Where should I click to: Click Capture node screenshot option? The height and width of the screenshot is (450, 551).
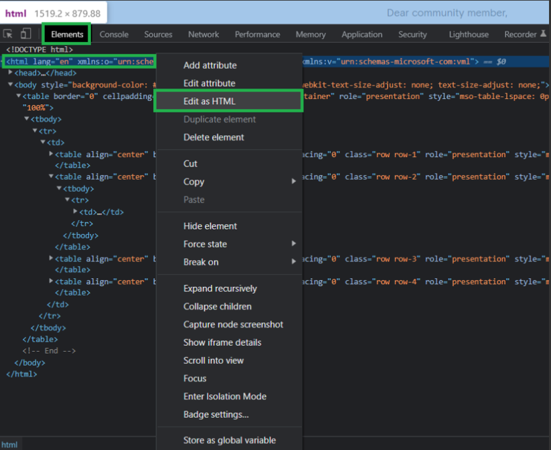click(233, 324)
